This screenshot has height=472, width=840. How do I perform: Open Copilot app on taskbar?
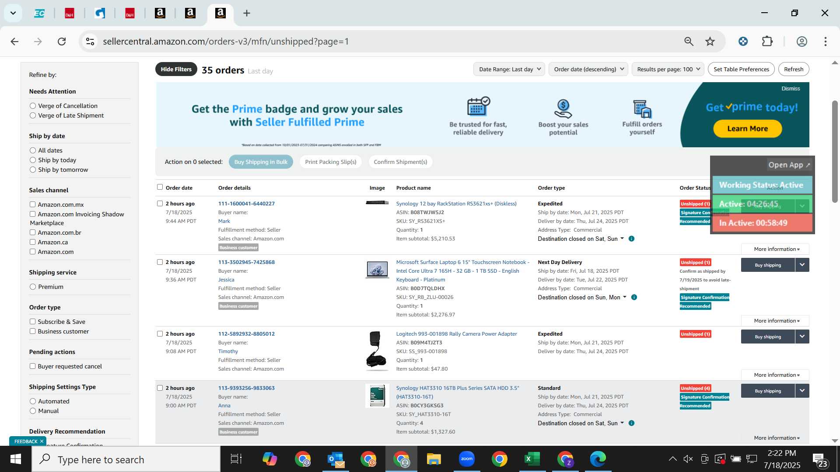(x=269, y=459)
